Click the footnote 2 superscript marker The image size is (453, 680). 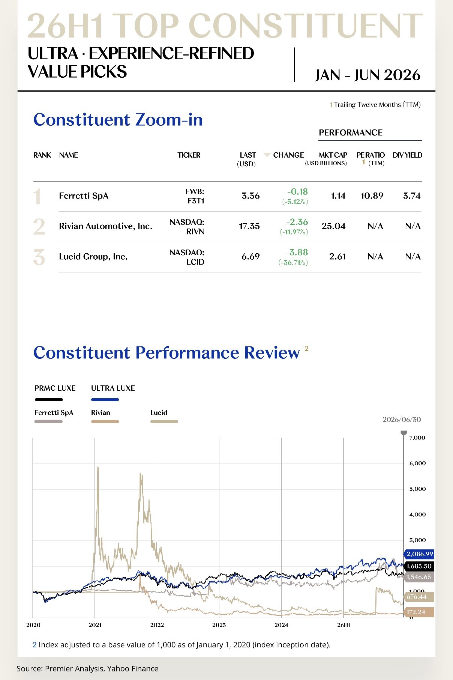tap(306, 348)
